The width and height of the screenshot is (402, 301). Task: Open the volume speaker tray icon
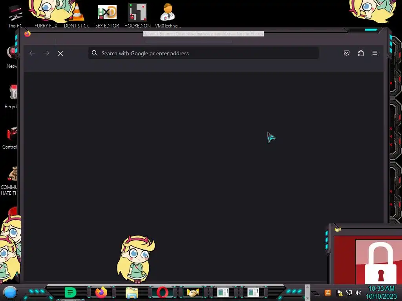(x=358, y=292)
